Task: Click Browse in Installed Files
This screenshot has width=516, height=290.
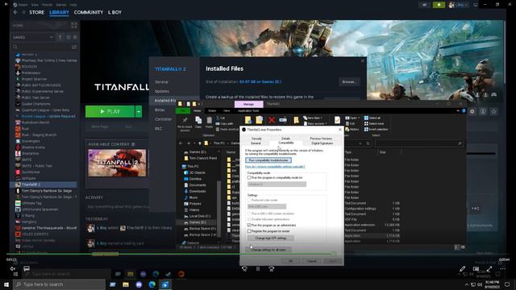Action: pyautogui.click(x=349, y=82)
